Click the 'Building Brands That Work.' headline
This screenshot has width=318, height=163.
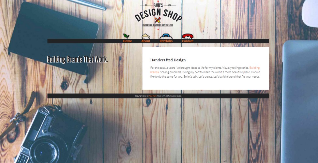point(77,60)
